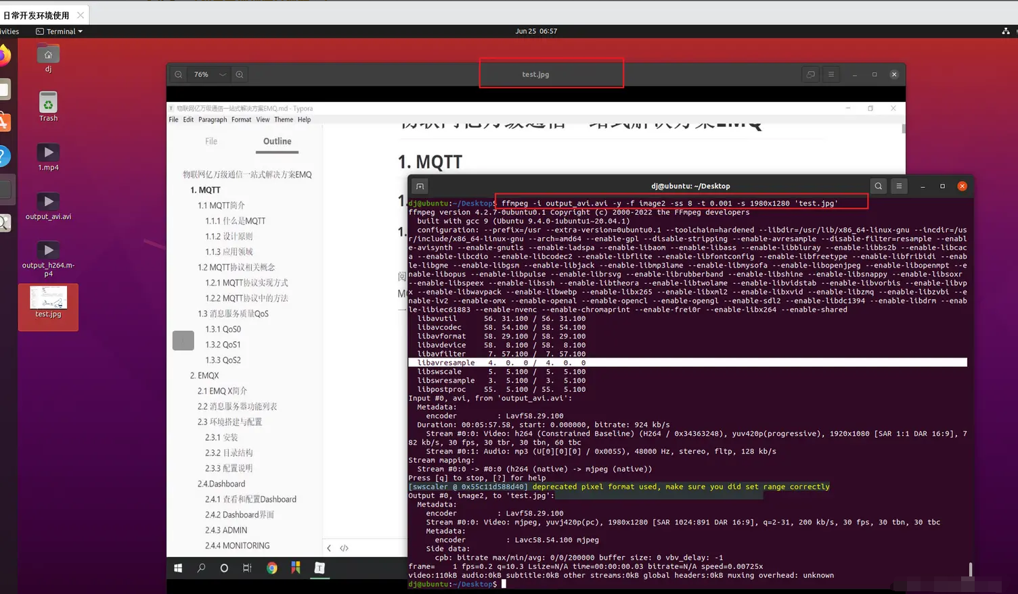Select the output_h264.mp4 desktop file
Viewport: 1018px width, 594px height.
pyautogui.click(x=48, y=259)
